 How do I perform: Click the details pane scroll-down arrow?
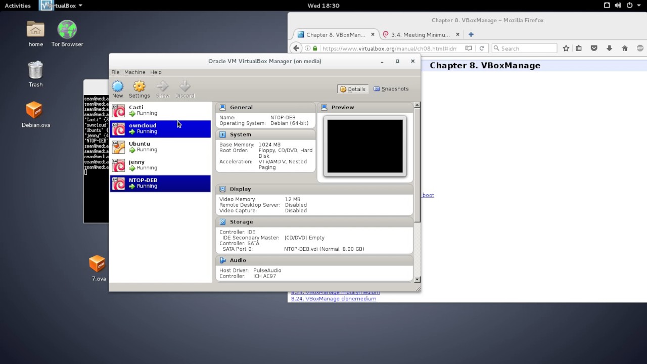pos(417,279)
